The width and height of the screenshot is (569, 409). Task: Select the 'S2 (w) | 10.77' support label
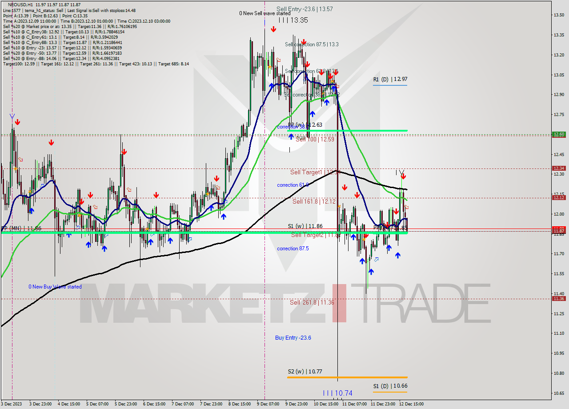pos(305,371)
